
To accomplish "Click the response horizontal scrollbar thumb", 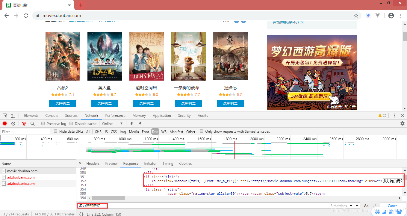I will [108, 198].
